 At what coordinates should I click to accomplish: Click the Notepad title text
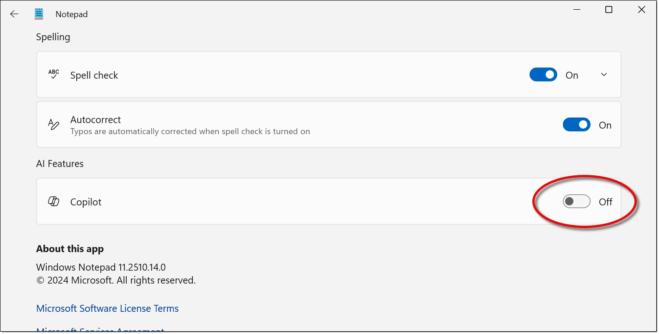pos(71,14)
